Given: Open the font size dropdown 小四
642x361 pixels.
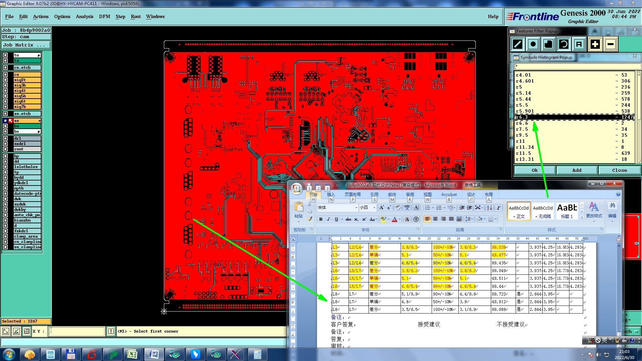Looking at the screenshot, I should coord(374,208).
